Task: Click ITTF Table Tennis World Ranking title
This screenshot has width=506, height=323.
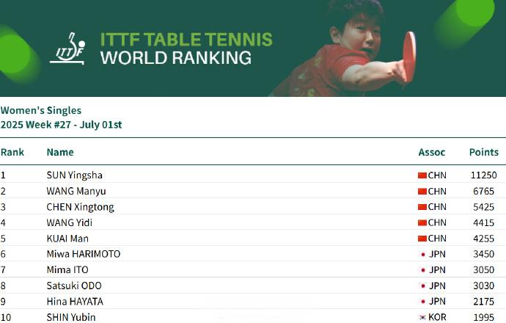Action: tap(186, 48)
